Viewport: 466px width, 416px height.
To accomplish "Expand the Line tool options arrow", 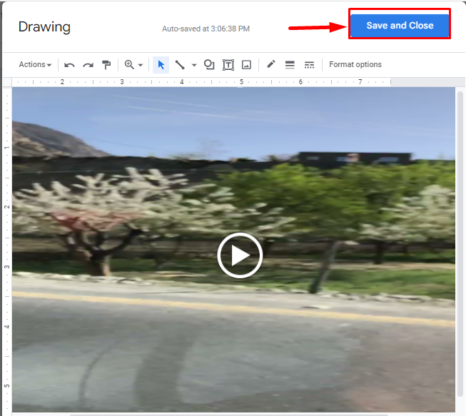I will tap(194, 65).
